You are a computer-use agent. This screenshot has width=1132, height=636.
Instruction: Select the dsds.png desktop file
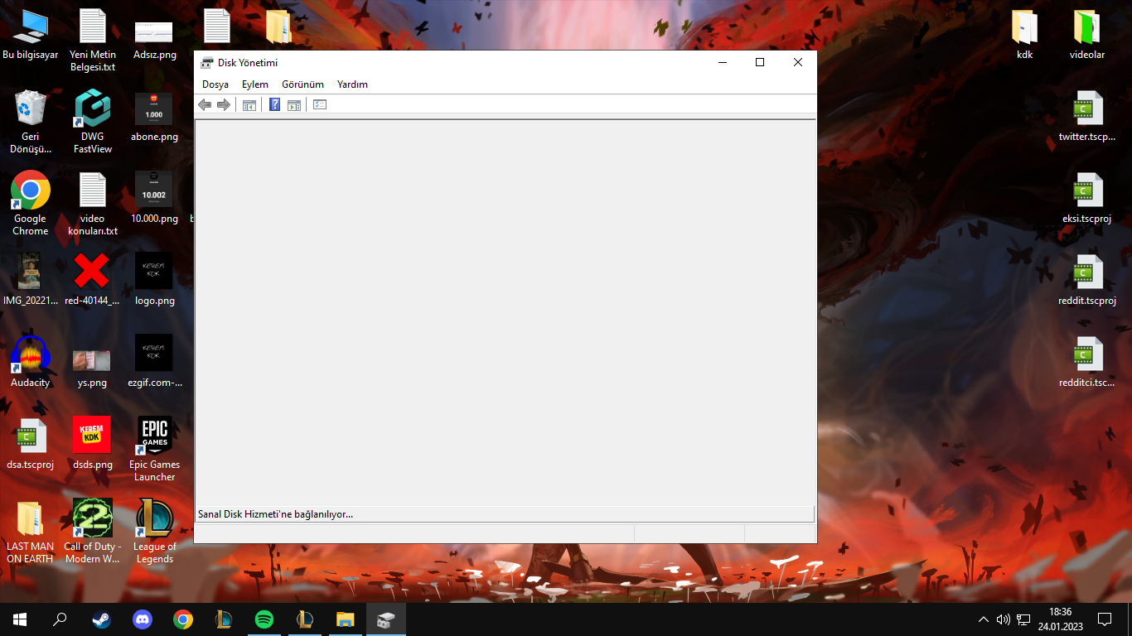93,445
